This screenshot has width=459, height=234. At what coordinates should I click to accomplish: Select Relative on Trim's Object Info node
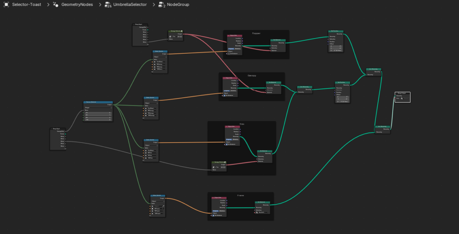point(236,139)
